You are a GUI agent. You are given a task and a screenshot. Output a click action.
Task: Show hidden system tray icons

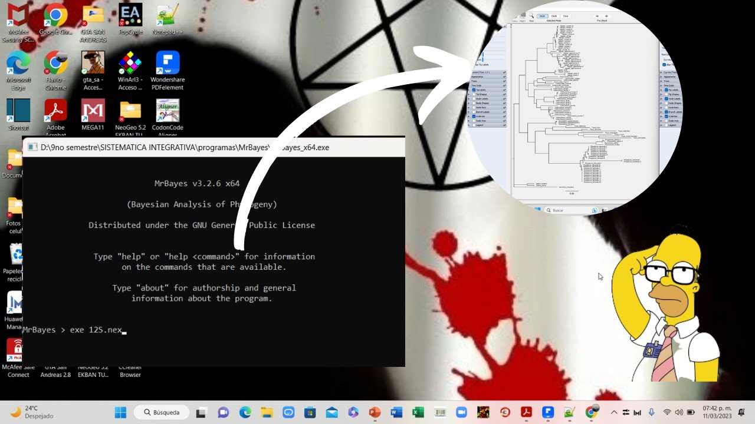pos(614,412)
